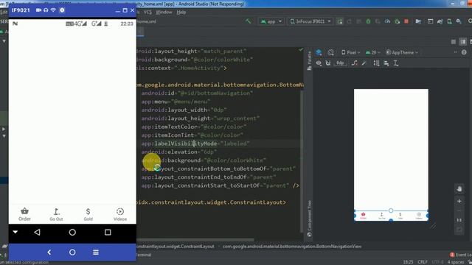Click the 4 spaces indent indicator
The height and width of the screenshot is (265, 472).
pos(456,262)
